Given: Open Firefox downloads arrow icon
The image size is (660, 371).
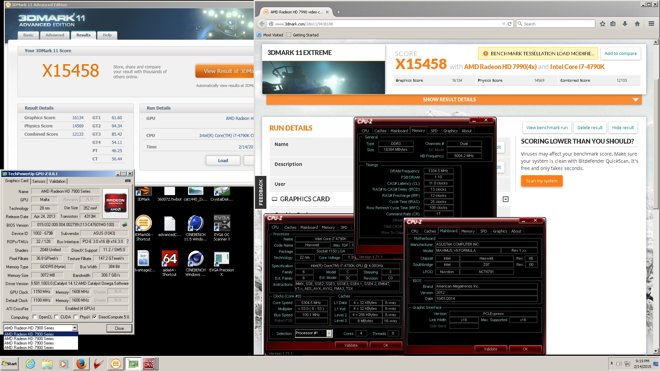Looking at the screenshot, I should (625, 24).
